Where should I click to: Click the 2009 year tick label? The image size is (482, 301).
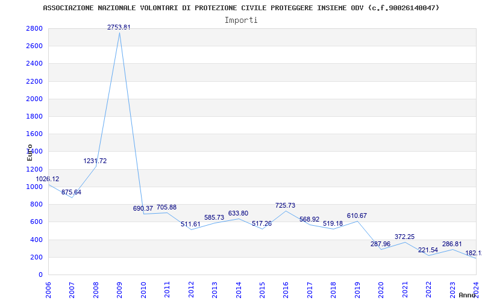coord(119,290)
